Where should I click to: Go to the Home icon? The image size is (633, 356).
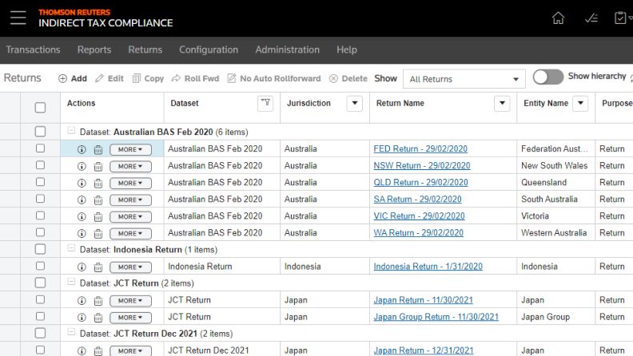click(x=558, y=18)
